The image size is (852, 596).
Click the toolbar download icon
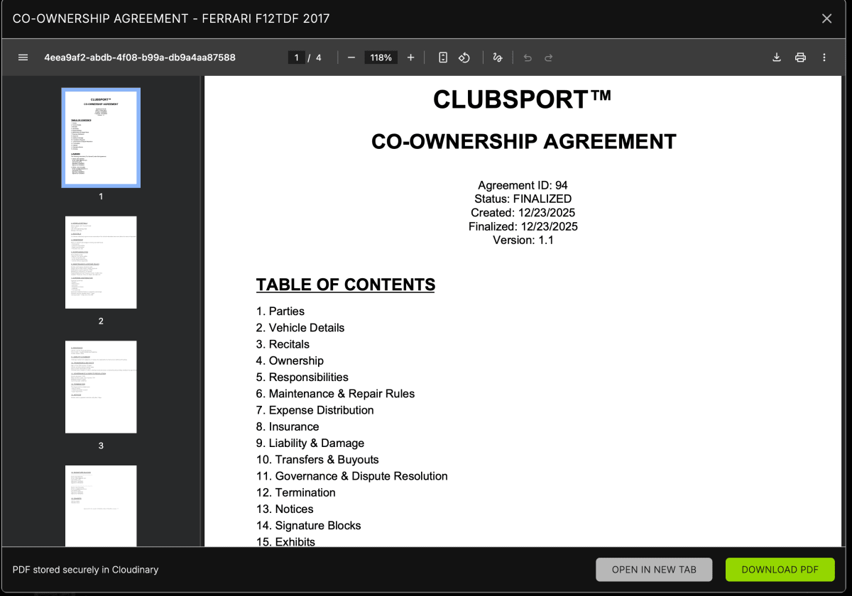pos(777,57)
